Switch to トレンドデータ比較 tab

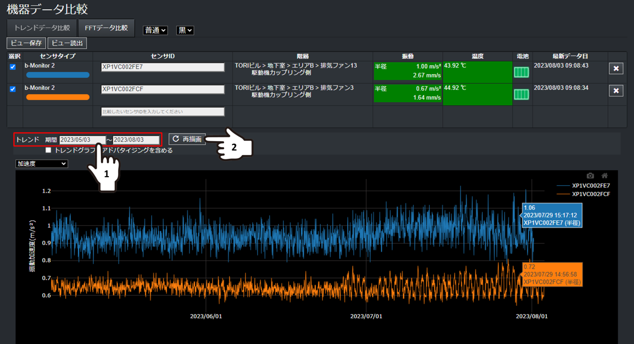(42, 28)
